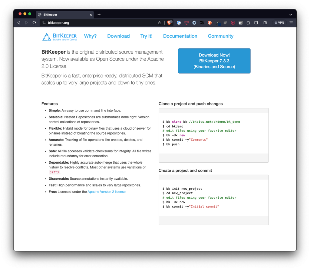Click the '$ bk push' line

171,144
